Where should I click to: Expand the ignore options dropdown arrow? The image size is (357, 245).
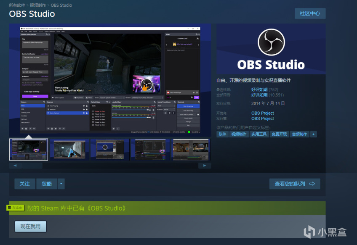pos(61,184)
